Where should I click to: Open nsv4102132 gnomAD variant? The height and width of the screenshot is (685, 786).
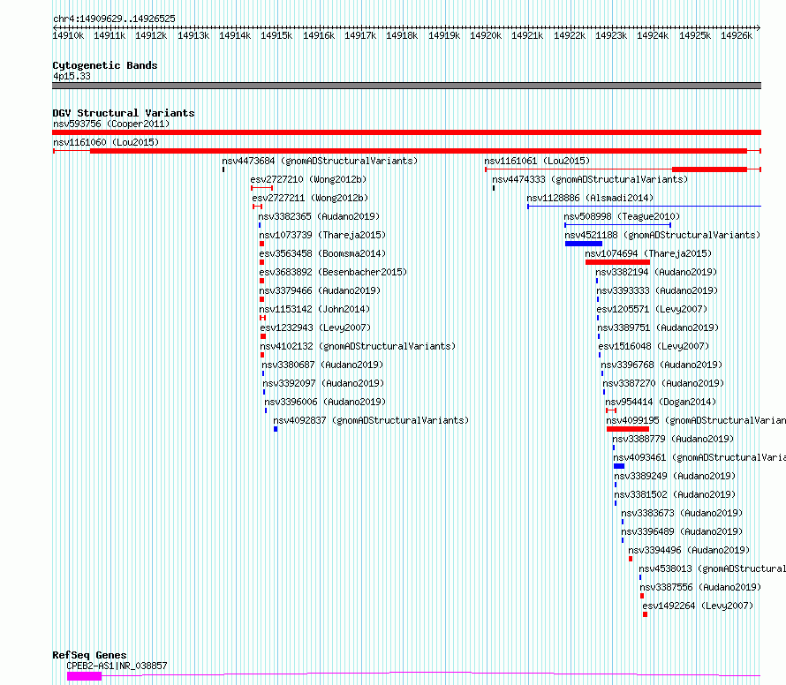point(358,346)
